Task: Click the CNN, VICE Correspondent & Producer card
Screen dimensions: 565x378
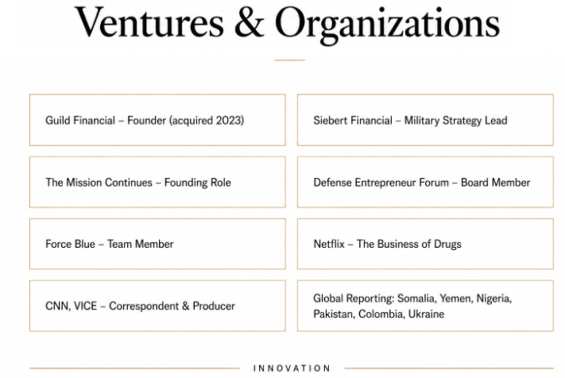Action: pyautogui.click(x=157, y=306)
